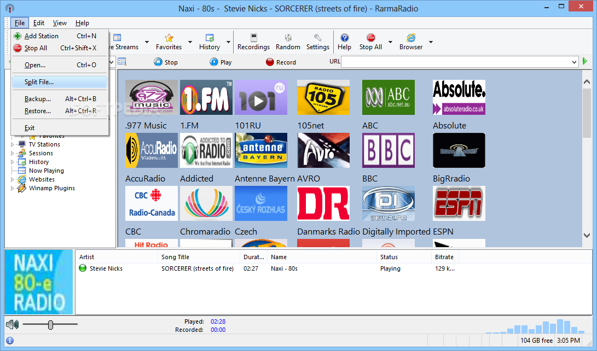Expand the Winamp Plugins node
The width and height of the screenshot is (597, 351).
12,188
